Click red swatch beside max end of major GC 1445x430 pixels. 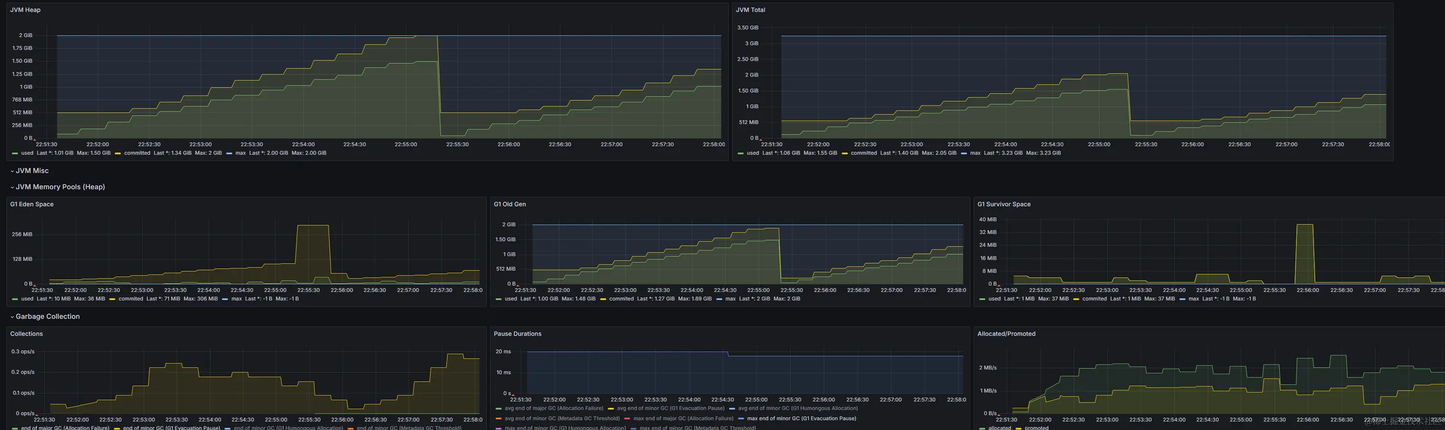627,419
